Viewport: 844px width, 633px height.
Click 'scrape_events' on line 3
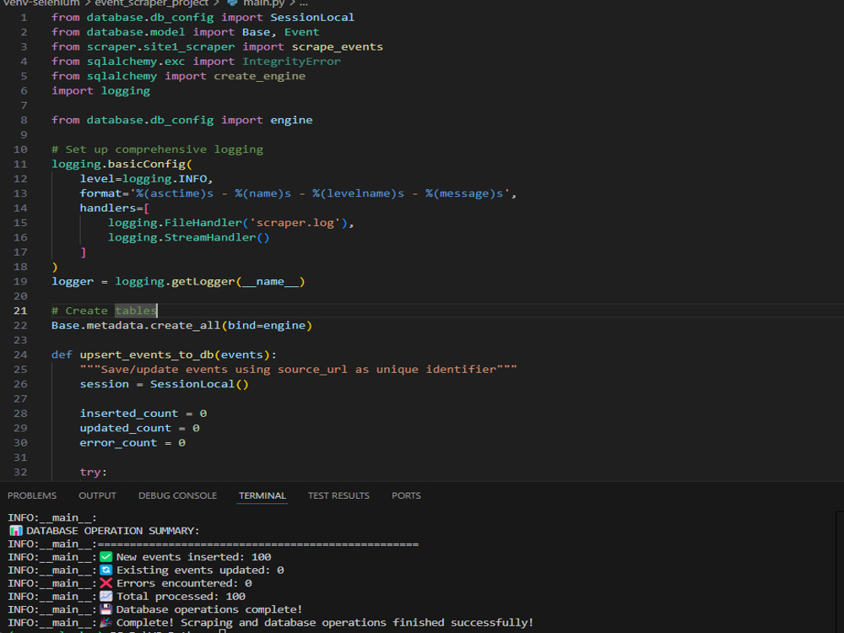338,46
